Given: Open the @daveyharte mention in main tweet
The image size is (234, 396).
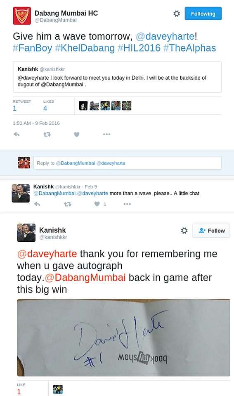Looking at the screenshot, I should [165, 36].
